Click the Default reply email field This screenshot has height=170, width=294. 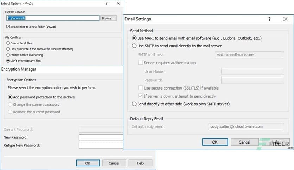pos(246,127)
